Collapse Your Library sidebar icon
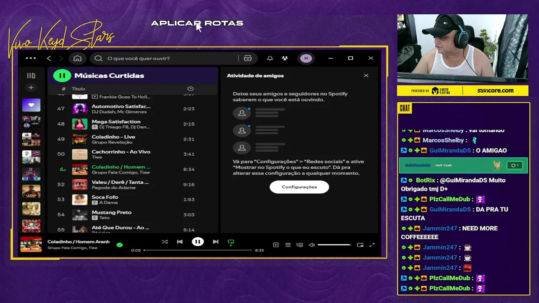The height and width of the screenshot is (303, 539). (31, 76)
